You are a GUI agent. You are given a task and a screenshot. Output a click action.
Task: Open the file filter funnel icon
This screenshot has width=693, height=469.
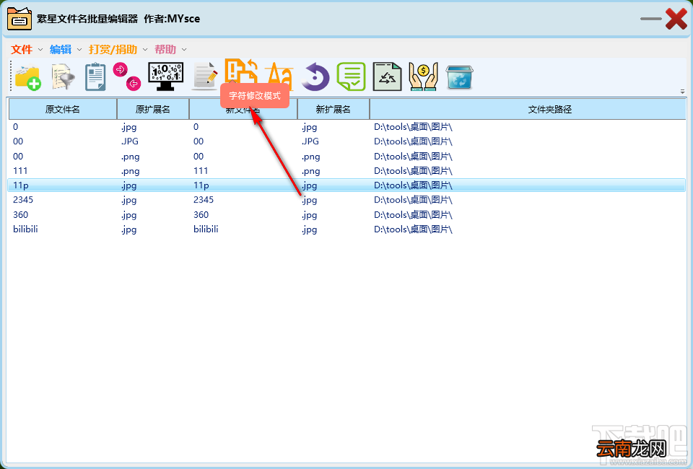[x=63, y=77]
